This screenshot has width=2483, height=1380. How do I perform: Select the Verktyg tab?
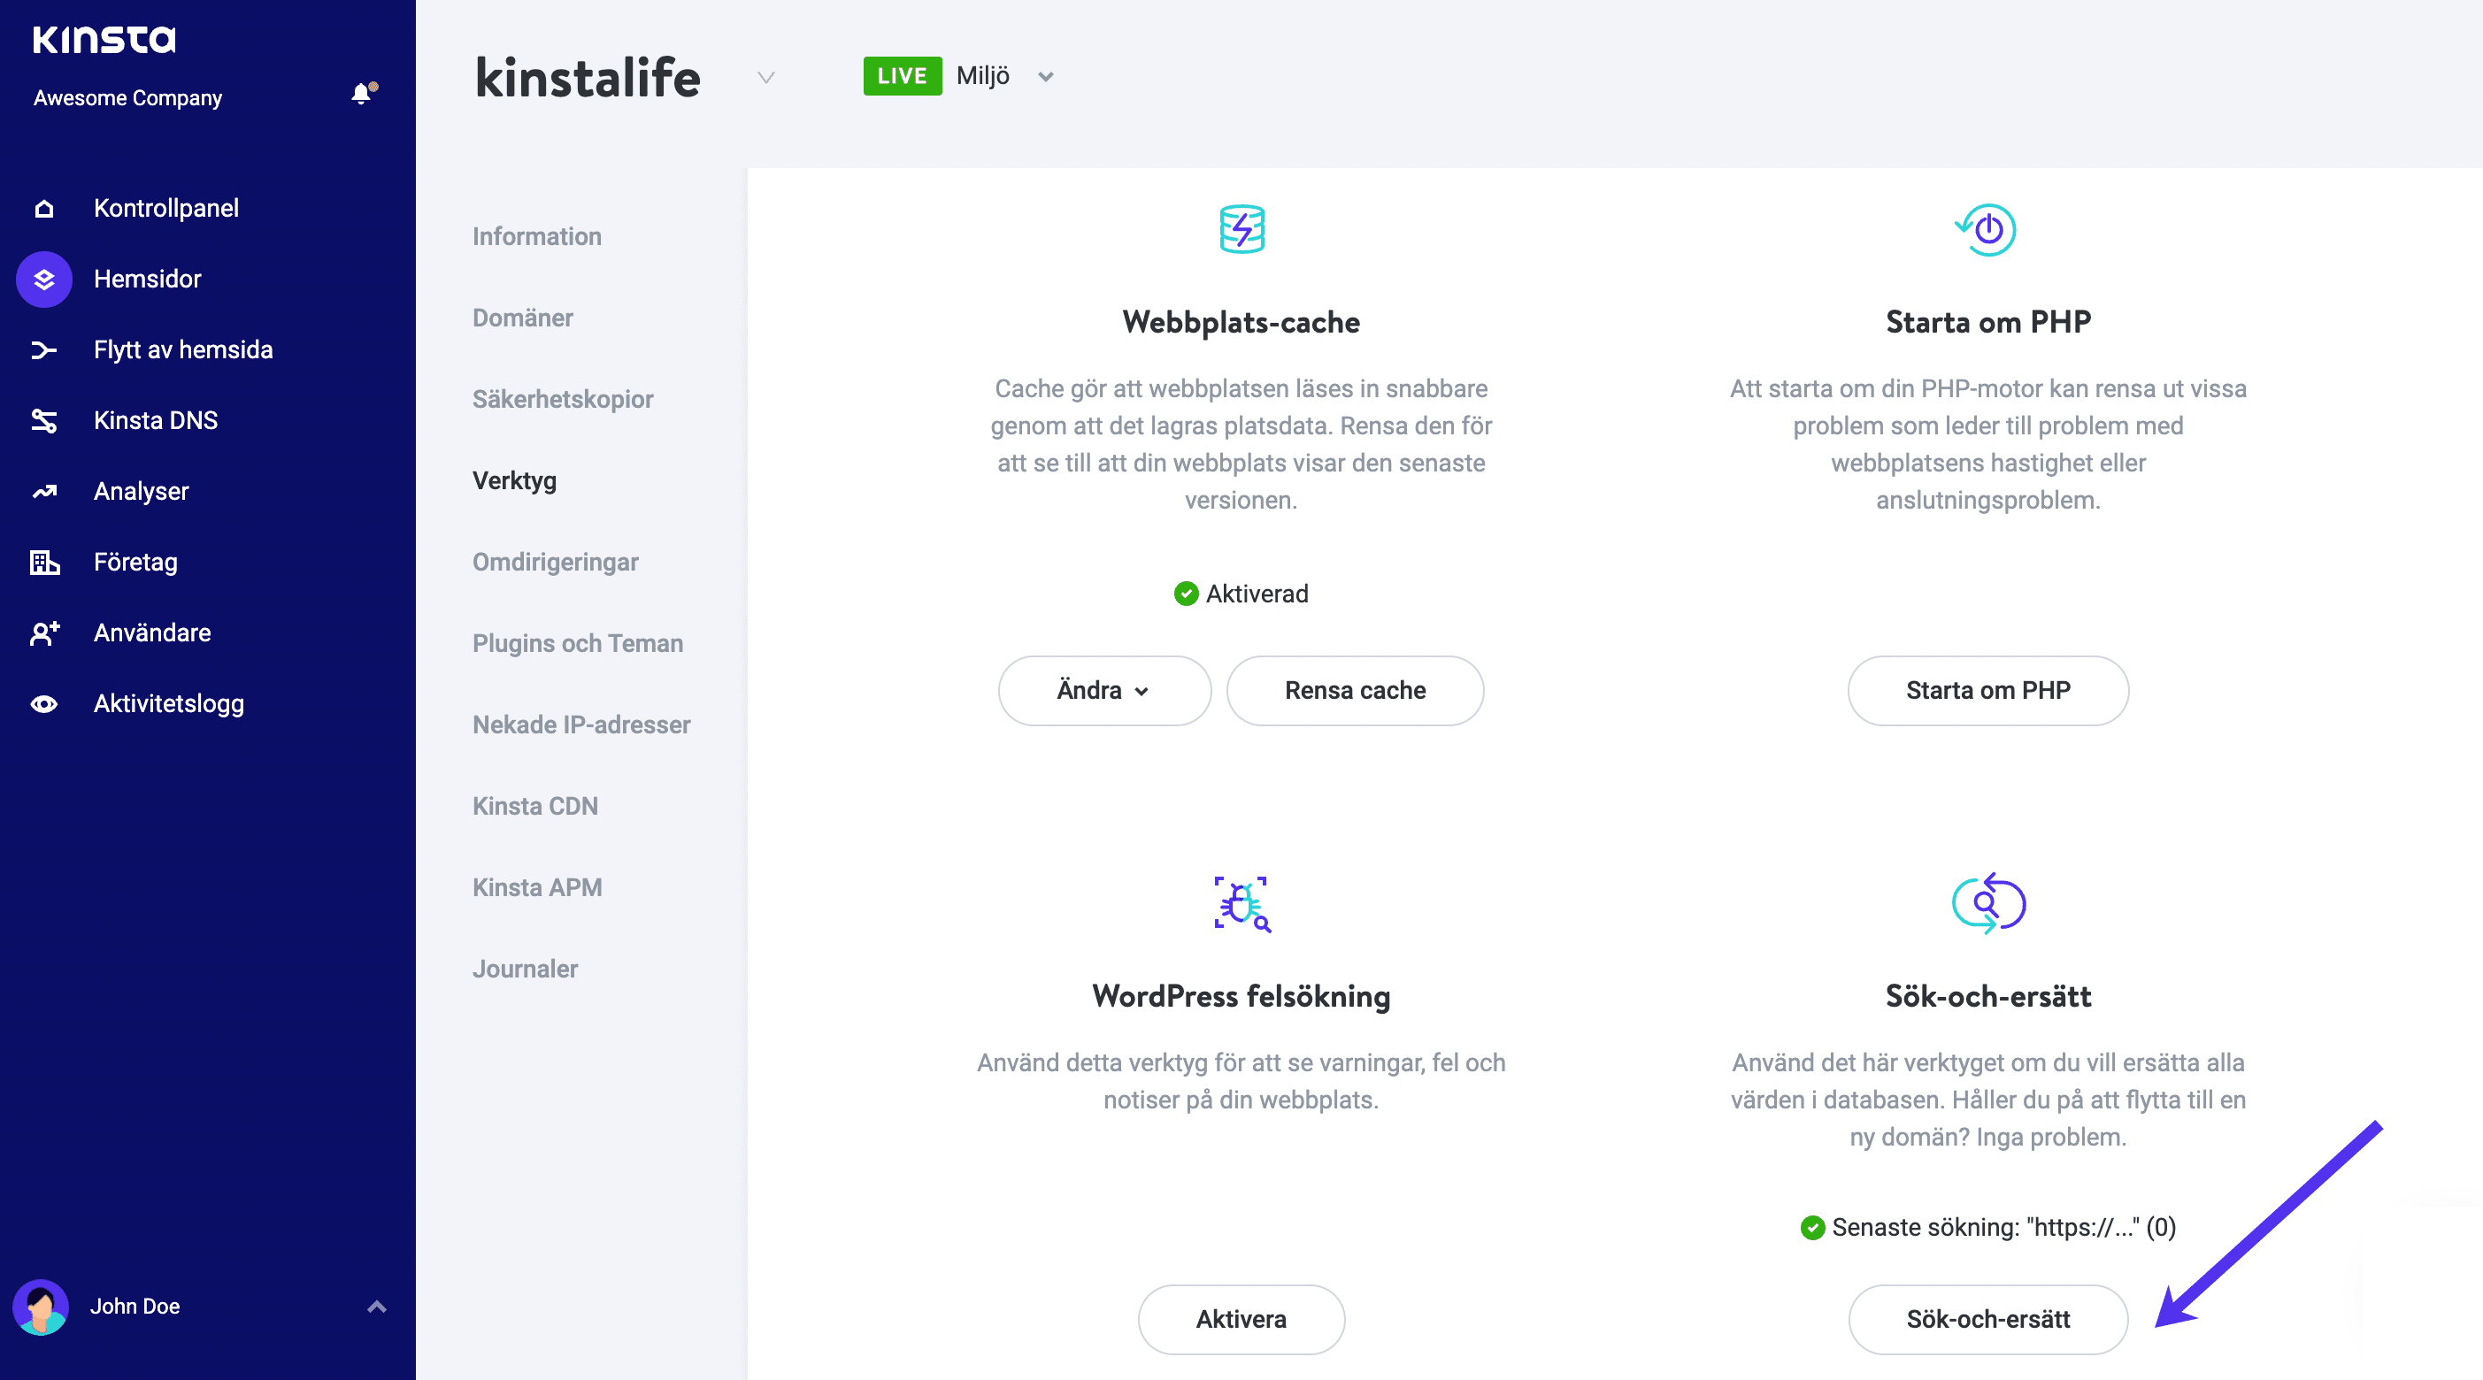click(x=515, y=481)
